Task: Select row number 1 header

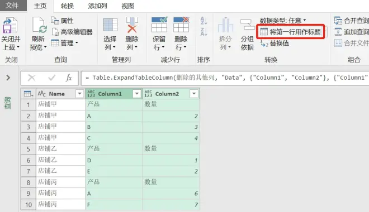Action: 29,104
